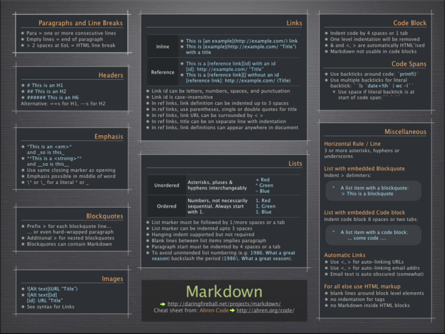
Task: Click star bullet beside 'Para = one or more consecutive lines'
Action: click(23, 33)
